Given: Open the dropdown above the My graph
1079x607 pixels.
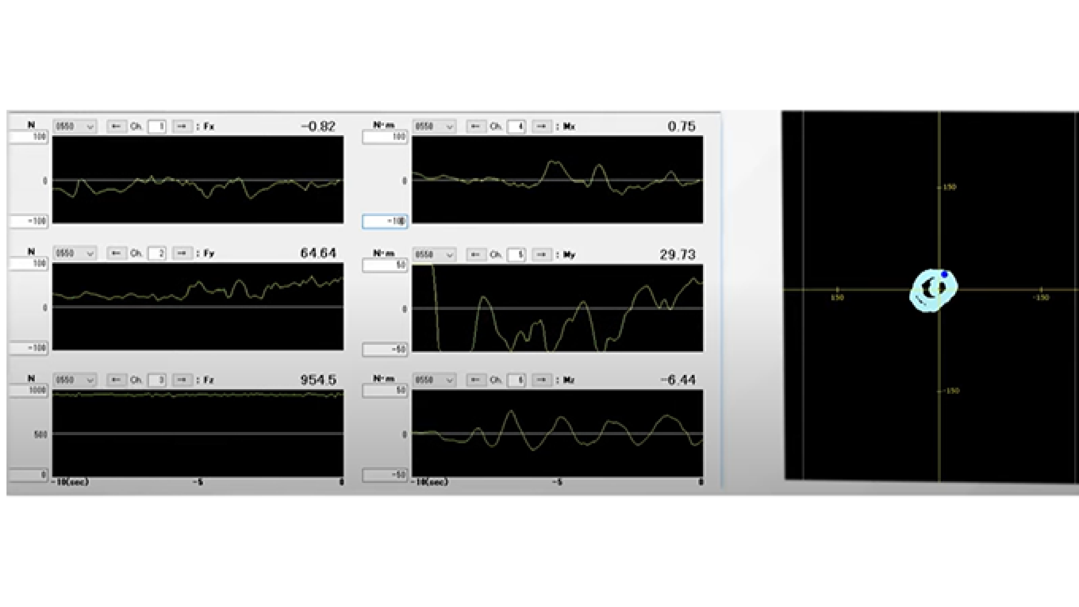Looking at the screenshot, I should pyautogui.click(x=434, y=254).
